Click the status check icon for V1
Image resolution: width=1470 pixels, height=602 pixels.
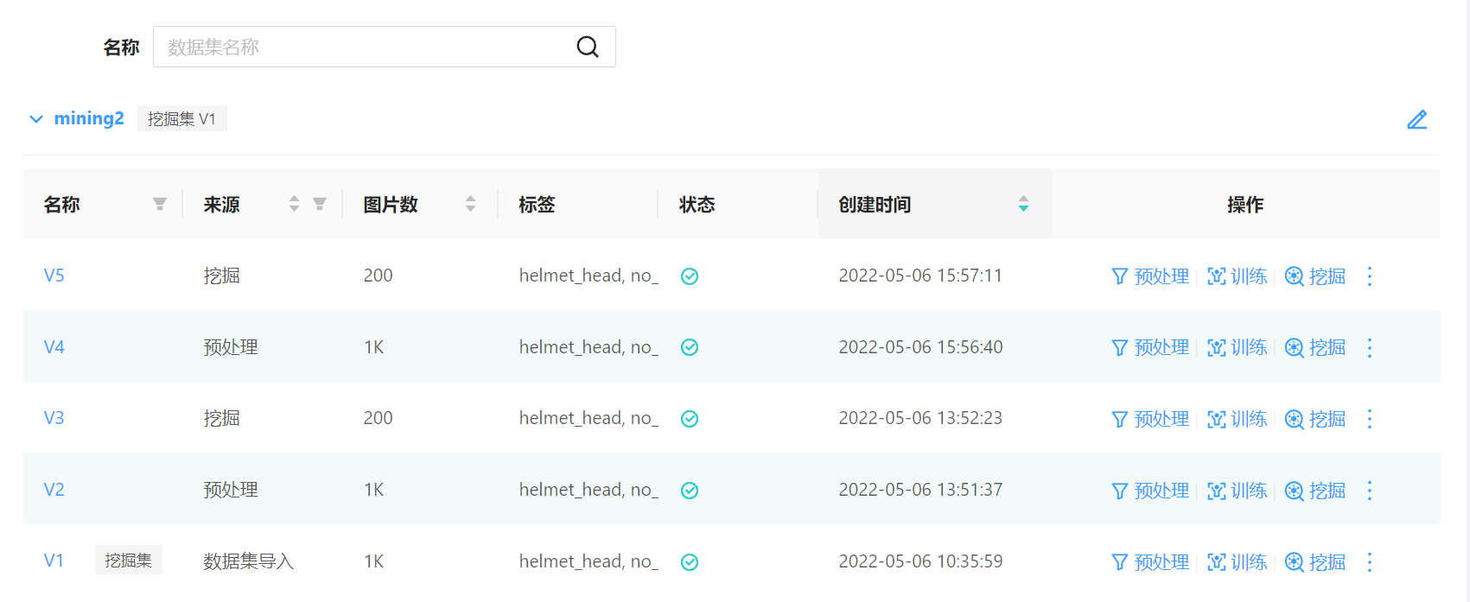(690, 562)
